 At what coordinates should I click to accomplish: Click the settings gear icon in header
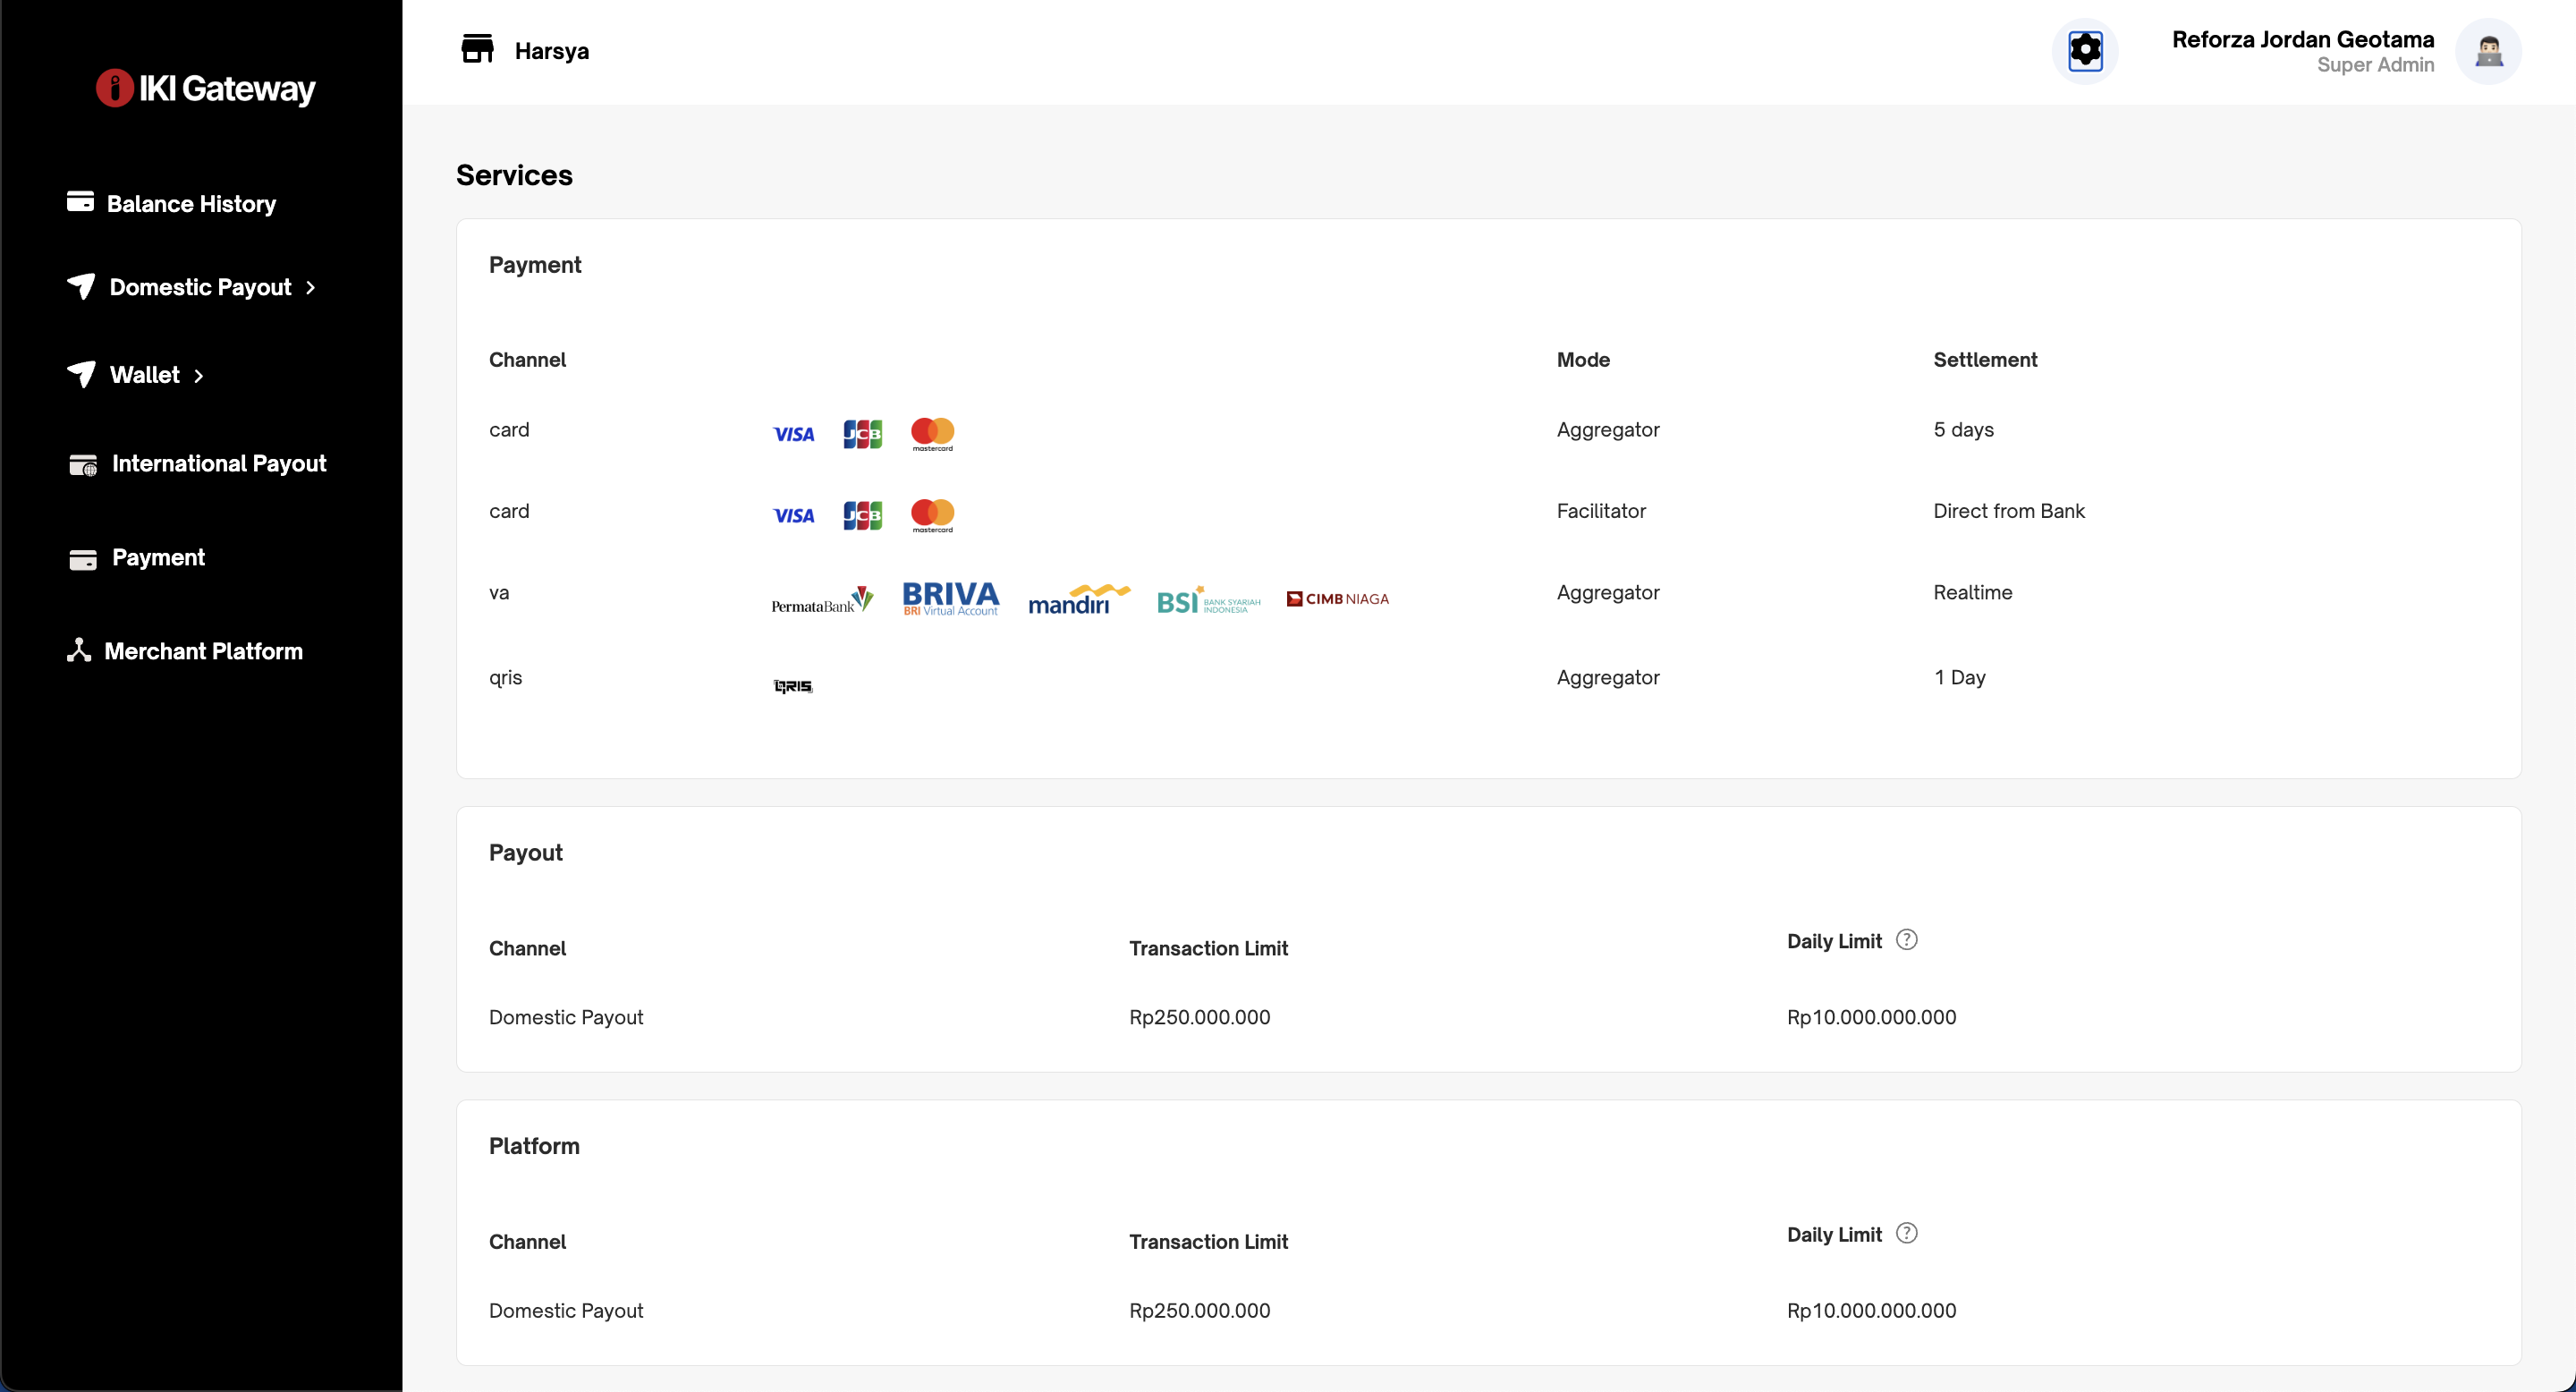click(x=2085, y=51)
